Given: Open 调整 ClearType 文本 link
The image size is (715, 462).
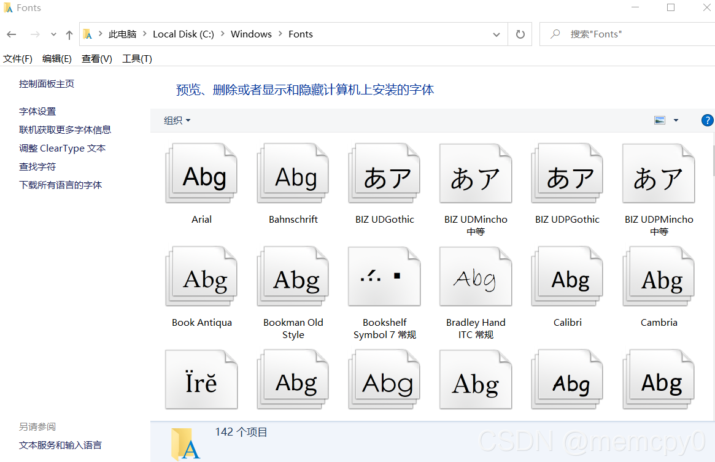Looking at the screenshot, I should [x=63, y=148].
